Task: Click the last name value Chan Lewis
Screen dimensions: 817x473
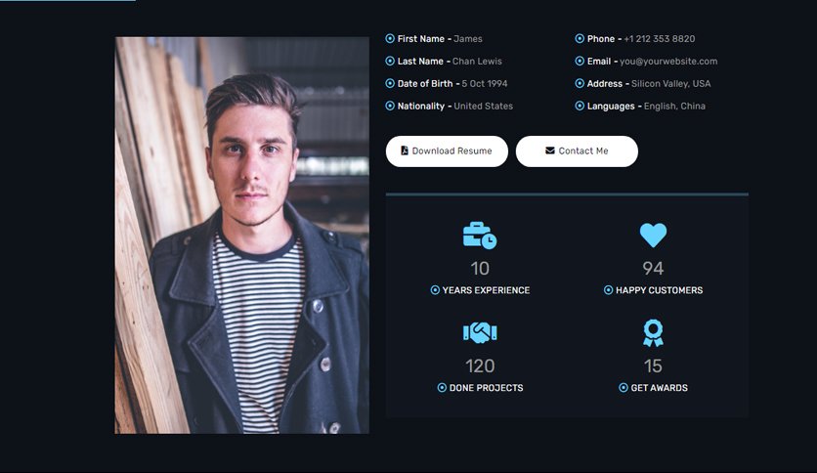Action: coord(477,61)
